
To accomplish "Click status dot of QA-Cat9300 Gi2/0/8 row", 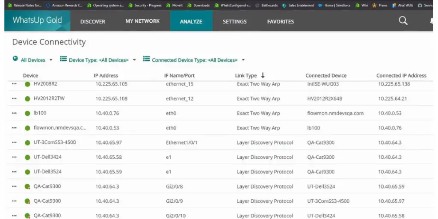I will coord(27,186).
